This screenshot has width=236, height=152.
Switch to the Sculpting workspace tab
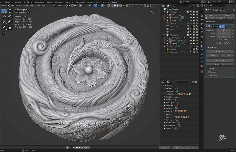[18, 2]
